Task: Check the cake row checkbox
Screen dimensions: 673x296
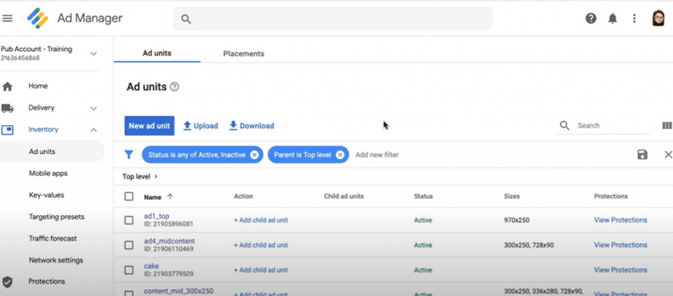Action: (x=129, y=270)
